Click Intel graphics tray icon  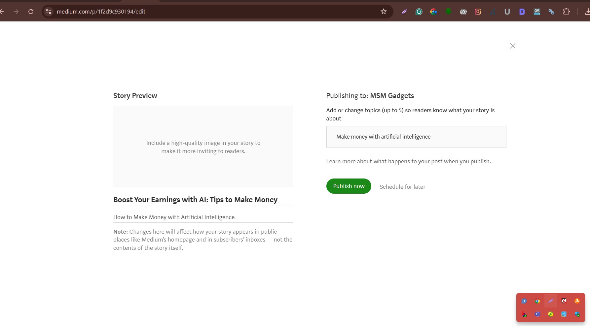[564, 314]
